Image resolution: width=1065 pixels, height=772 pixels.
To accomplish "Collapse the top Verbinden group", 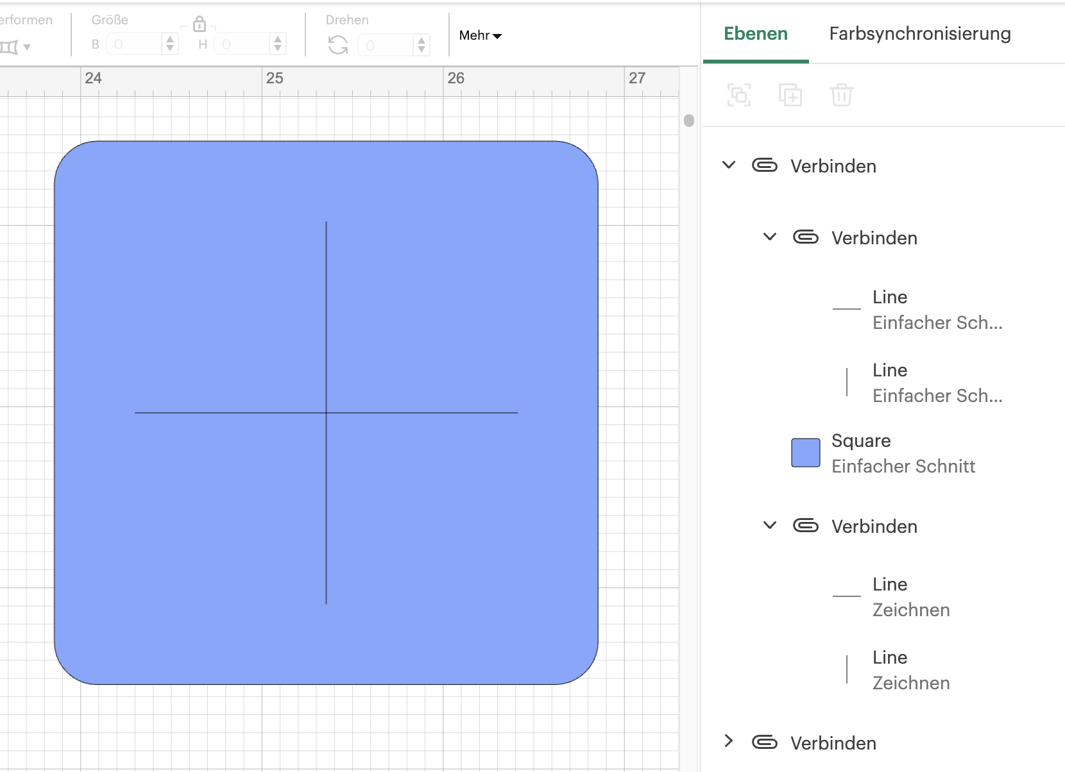I will click(x=729, y=165).
